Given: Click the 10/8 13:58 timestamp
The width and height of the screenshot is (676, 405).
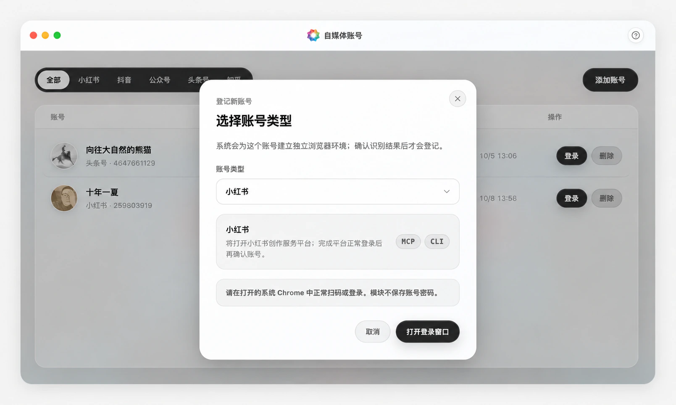Looking at the screenshot, I should pyautogui.click(x=498, y=199).
